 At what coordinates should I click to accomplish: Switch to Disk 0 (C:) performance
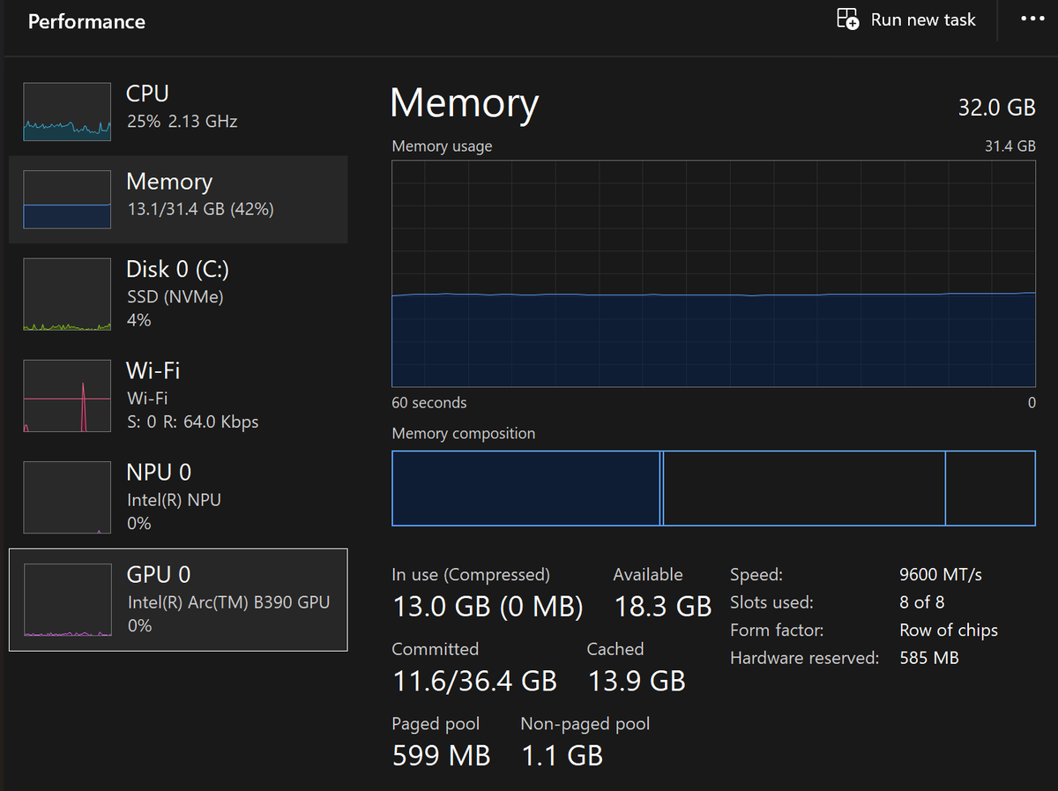pyautogui.click(x=178, y=295)
